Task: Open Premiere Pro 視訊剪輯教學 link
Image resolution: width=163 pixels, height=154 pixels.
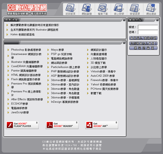Action: 26,85
